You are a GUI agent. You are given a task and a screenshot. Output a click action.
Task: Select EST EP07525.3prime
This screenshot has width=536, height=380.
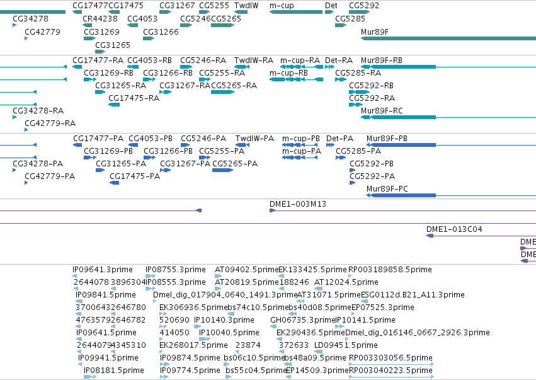[x=383, y=308]
